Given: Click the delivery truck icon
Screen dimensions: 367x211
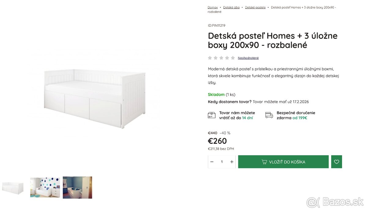Looking at the screenshot, I should click(x=269, y=115).
